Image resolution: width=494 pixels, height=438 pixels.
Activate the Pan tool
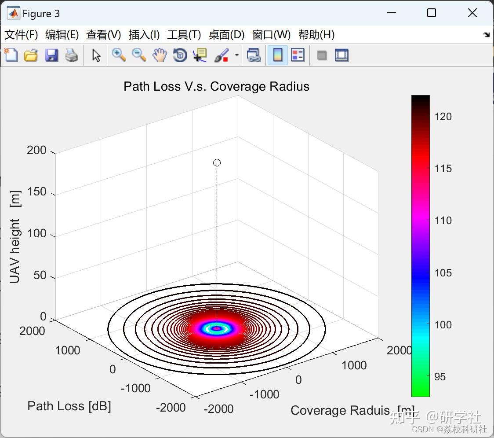click(x=160, y=55)
